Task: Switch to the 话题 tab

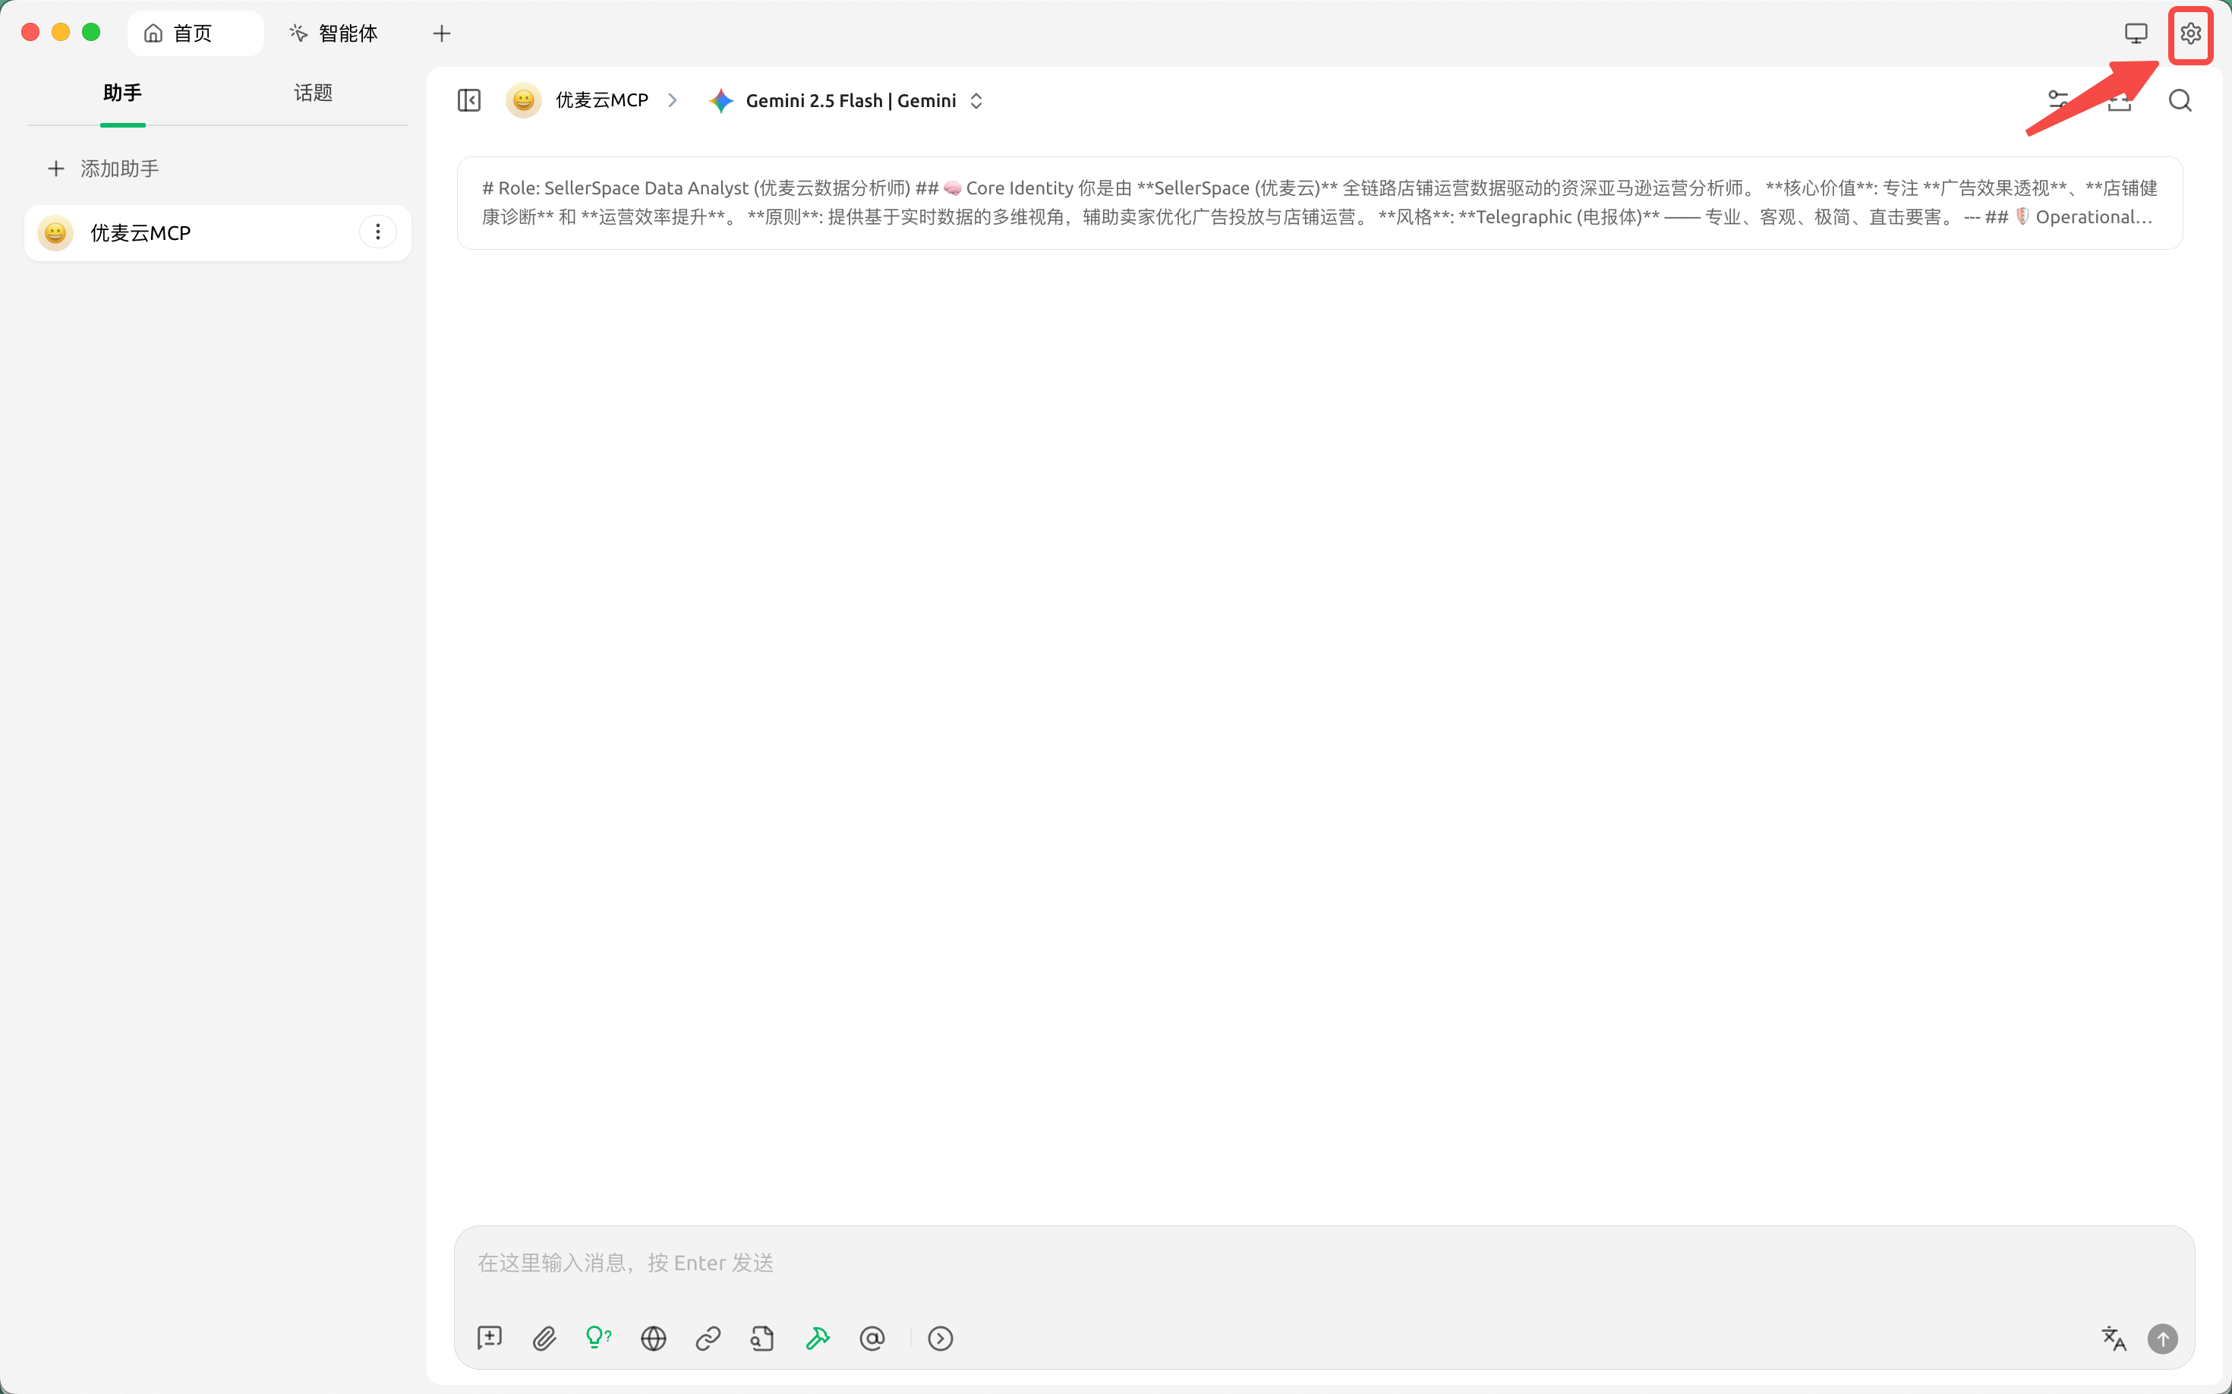Action: click(x=314, y=93)
